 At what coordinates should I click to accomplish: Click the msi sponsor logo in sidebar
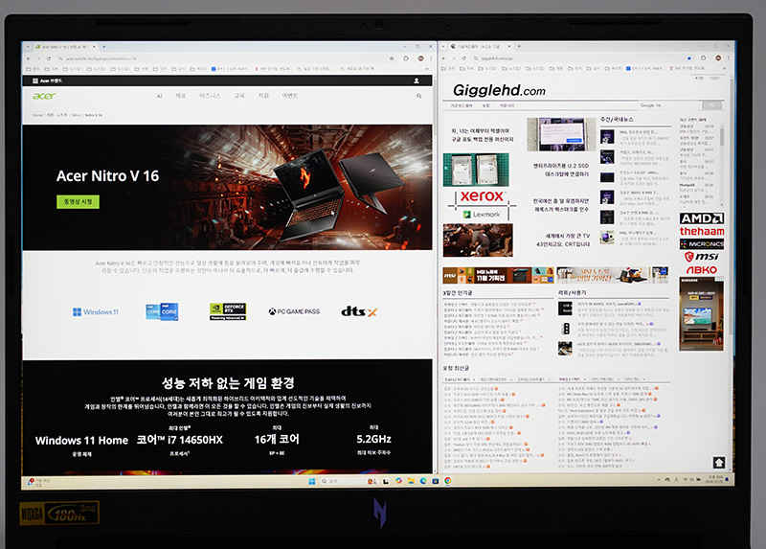(702, 256)
